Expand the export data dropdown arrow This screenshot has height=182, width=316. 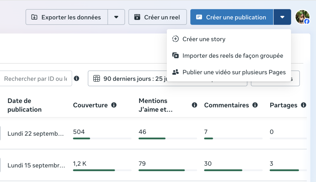pyautogui.click(x=116, y=17)
